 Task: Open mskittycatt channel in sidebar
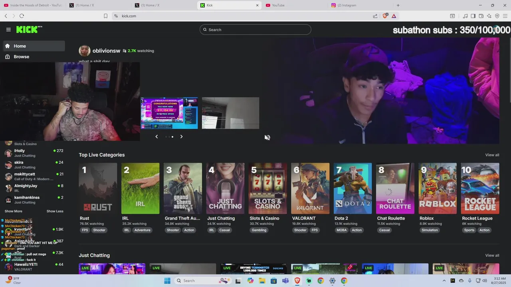34,177
